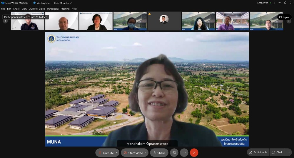The width and height of the screenshot is (294, 158).
Task: Click the Share button
Action: [159, 153]
